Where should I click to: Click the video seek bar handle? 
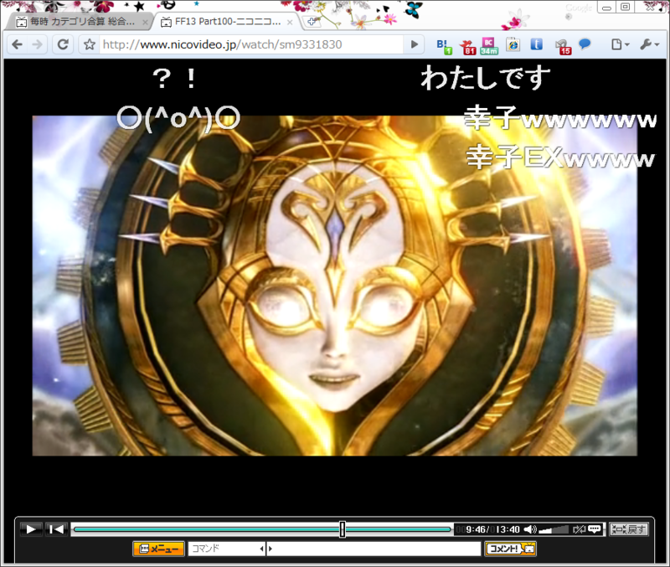coord(343,529)
